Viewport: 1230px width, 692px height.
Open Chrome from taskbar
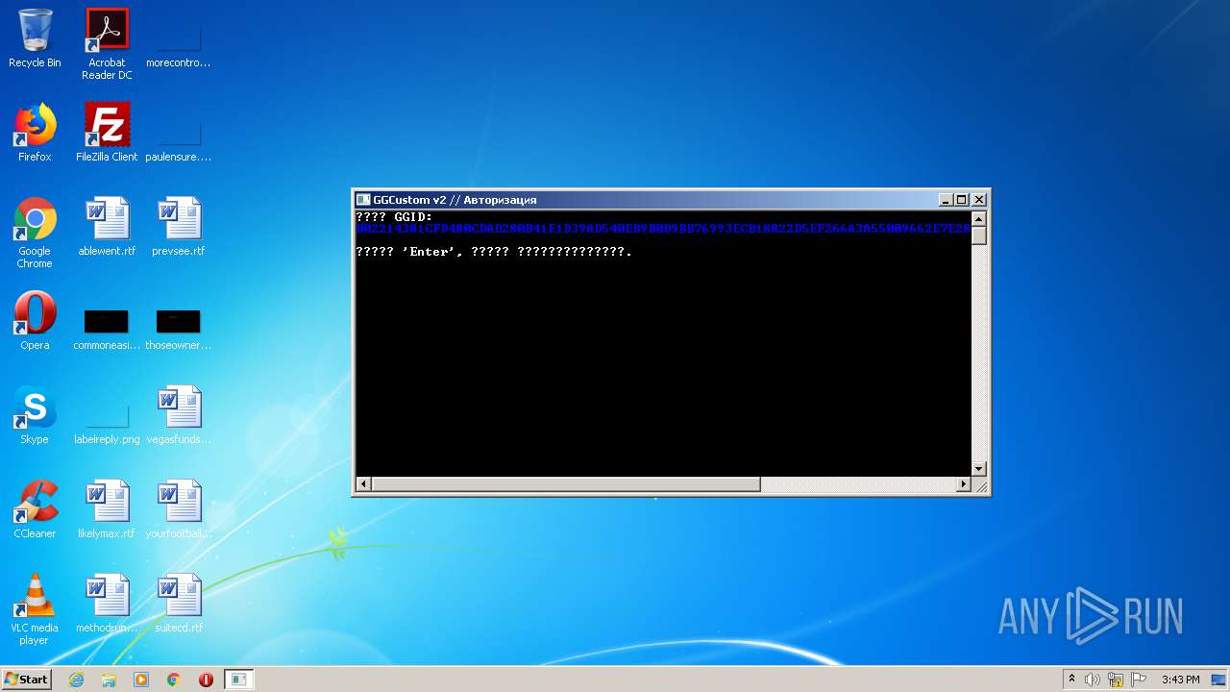pos(174,680)
